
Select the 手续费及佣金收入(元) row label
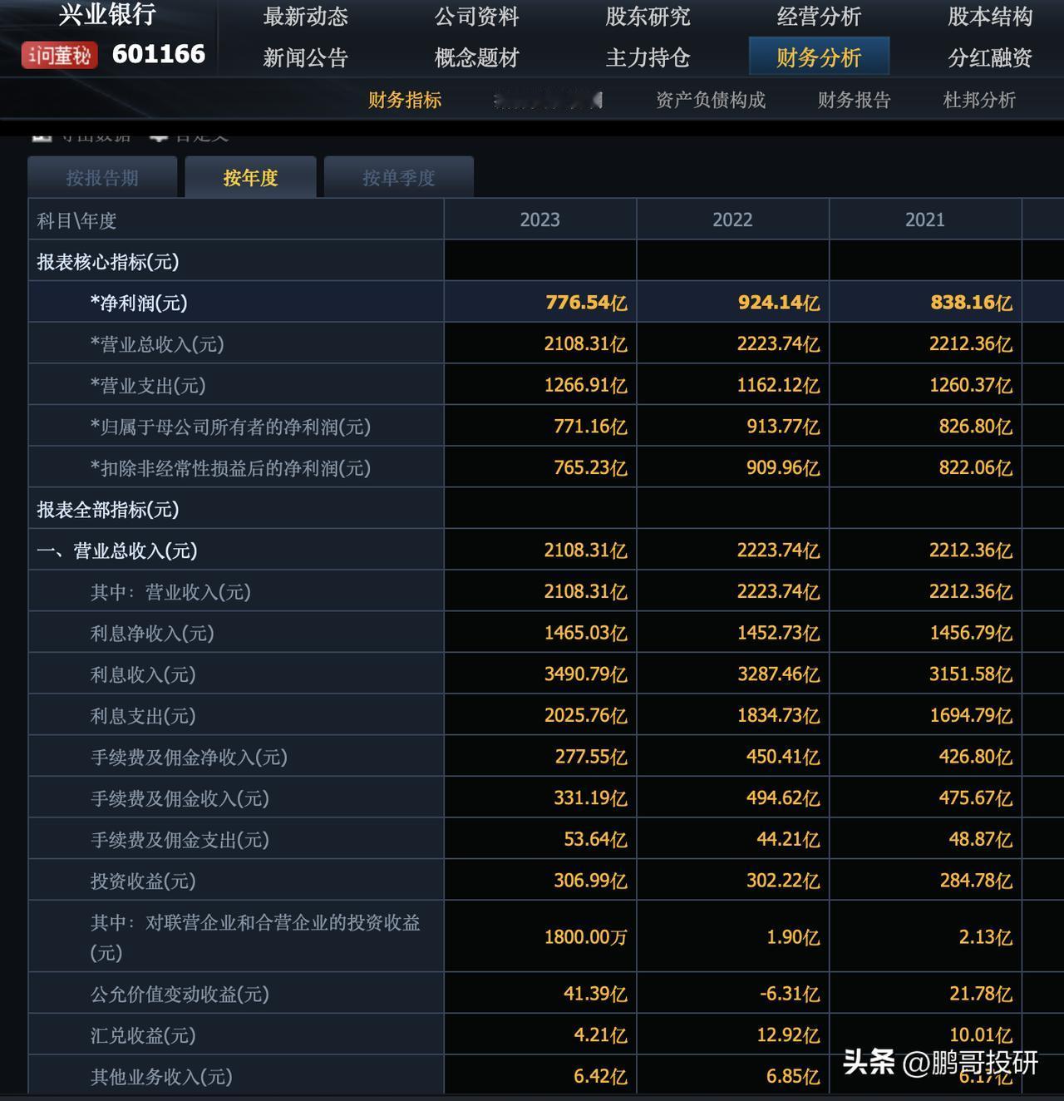[x=180, y=798]
